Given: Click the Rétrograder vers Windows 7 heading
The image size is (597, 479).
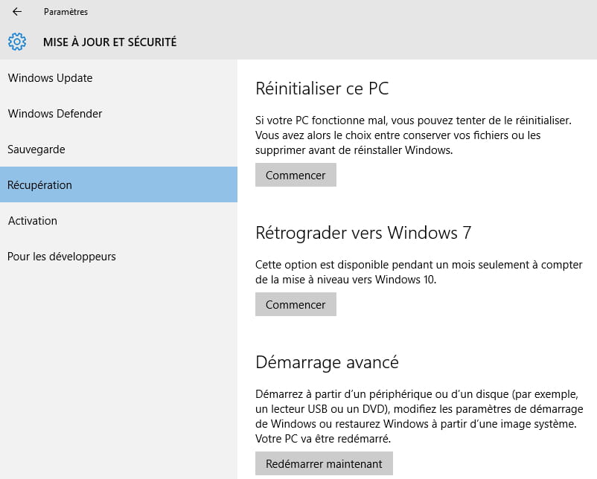Looking at the screenshot, I should [363, 233].
